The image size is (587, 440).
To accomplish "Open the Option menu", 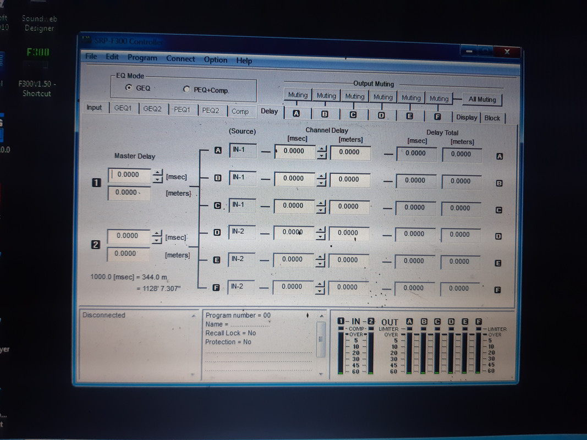I will (216, 60).
